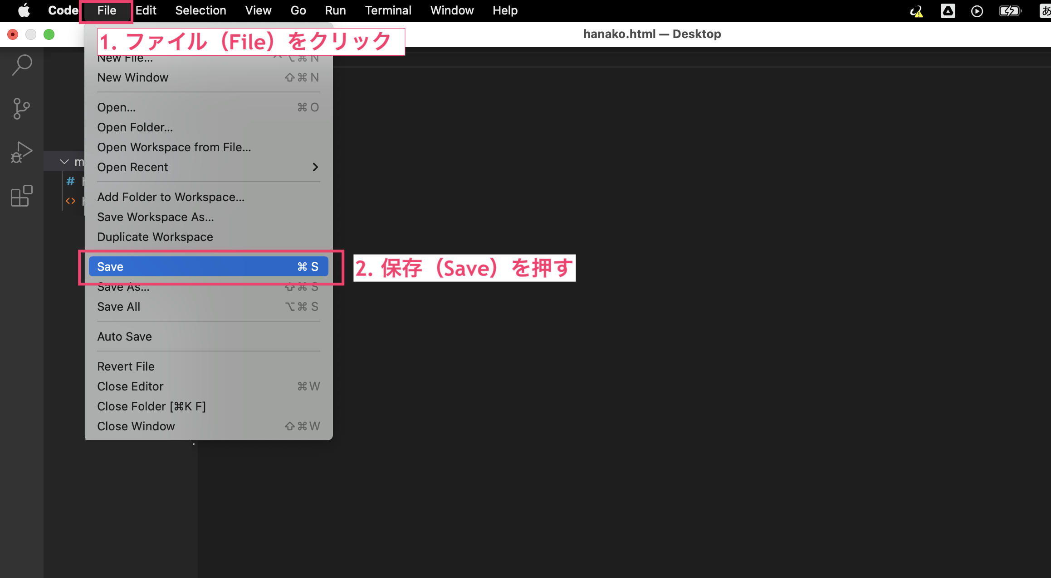Click the play circle menu bar icon
This screenshot has height=578, width=1051.
977,11
